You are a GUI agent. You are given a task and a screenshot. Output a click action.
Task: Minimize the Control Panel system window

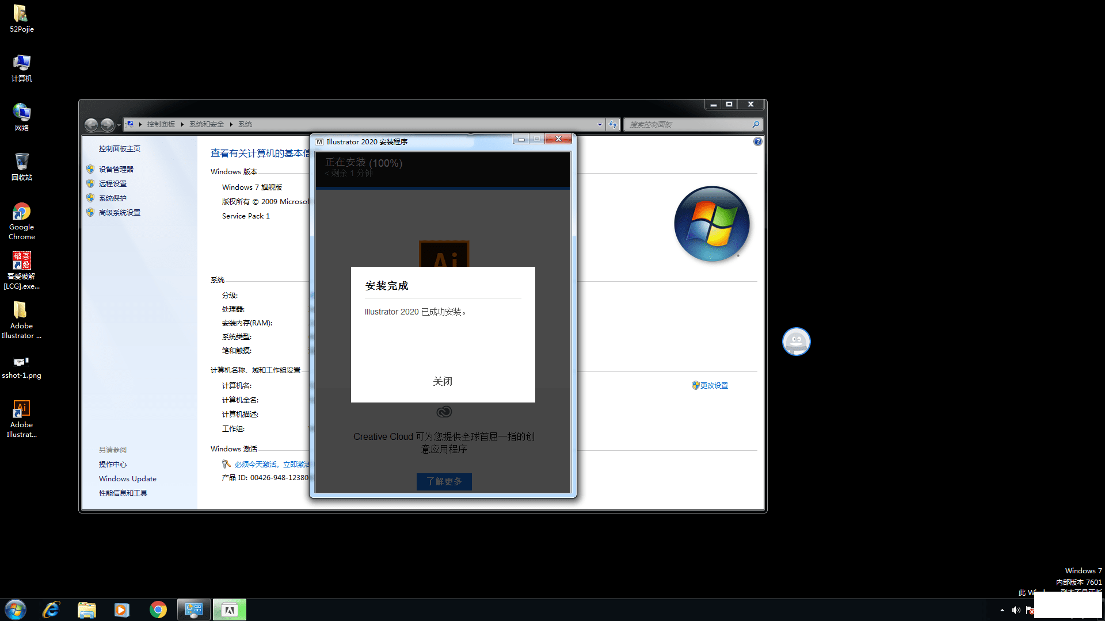click(714, 105)
